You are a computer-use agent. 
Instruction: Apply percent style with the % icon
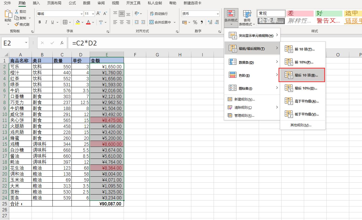pos(195,22)
